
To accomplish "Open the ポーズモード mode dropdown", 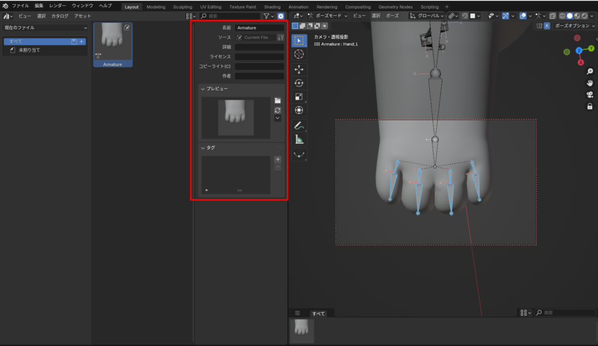I will coord(331,16).
